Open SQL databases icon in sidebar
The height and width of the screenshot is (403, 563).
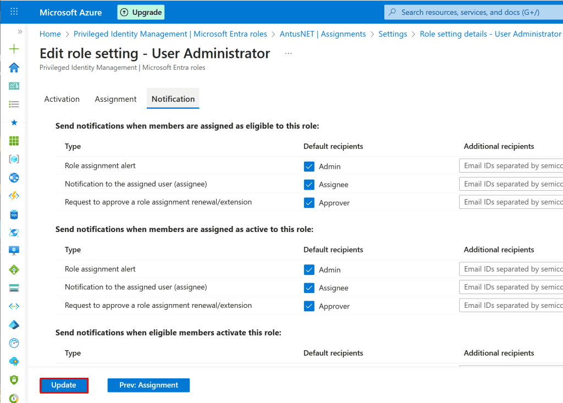14,214
